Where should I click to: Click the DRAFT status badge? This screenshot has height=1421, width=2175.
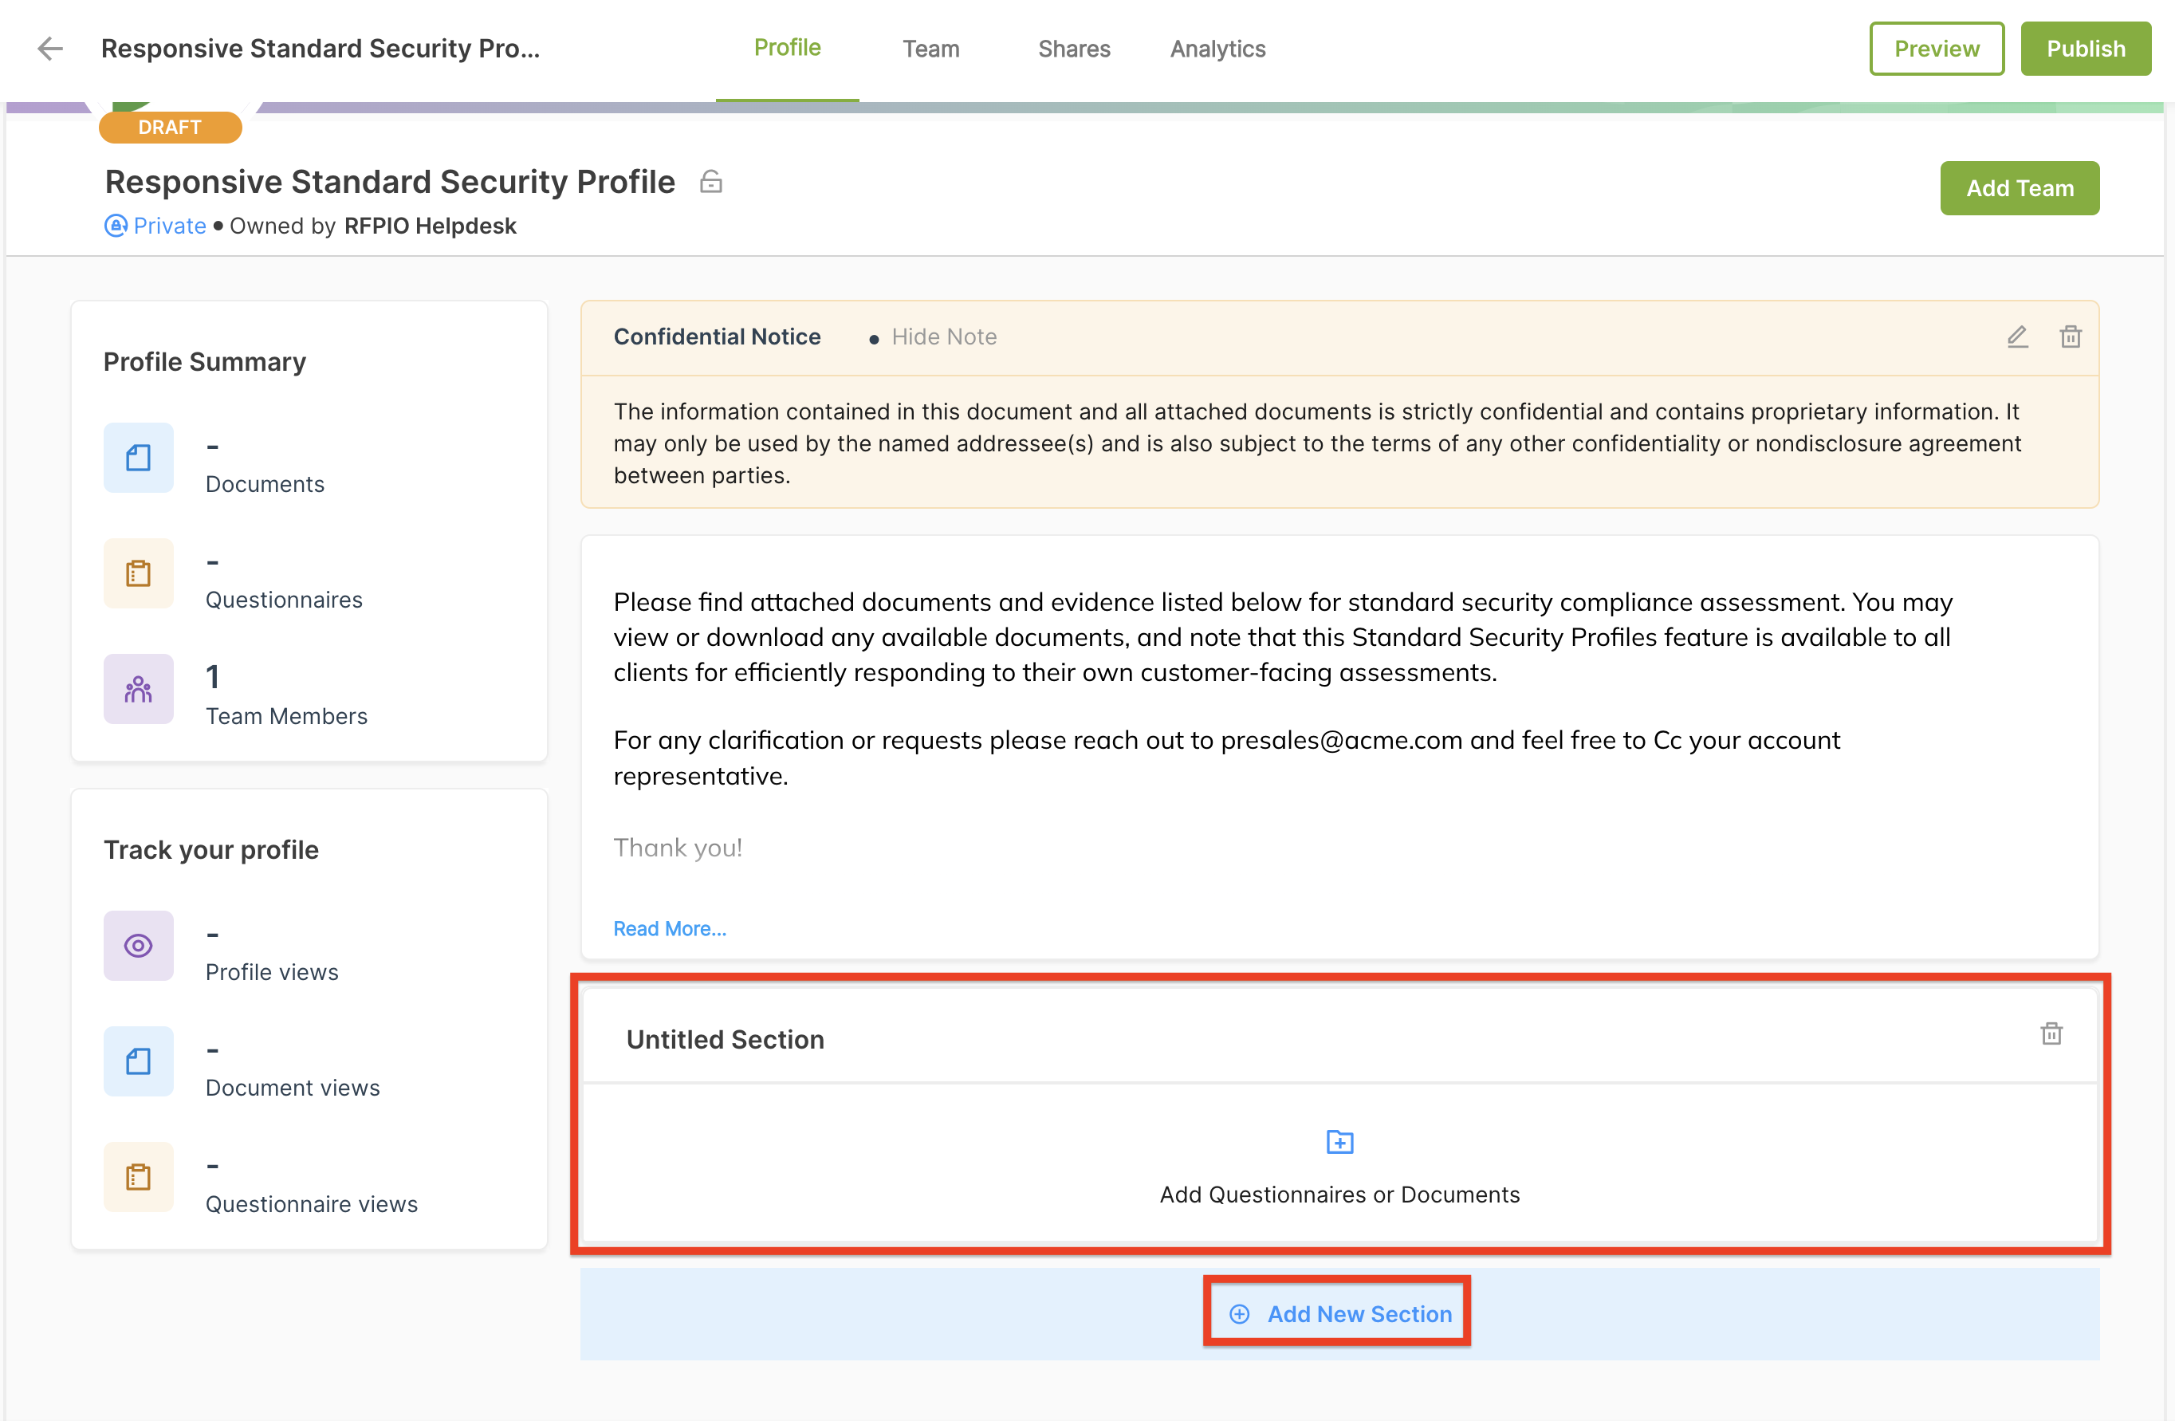pos(170,127)
